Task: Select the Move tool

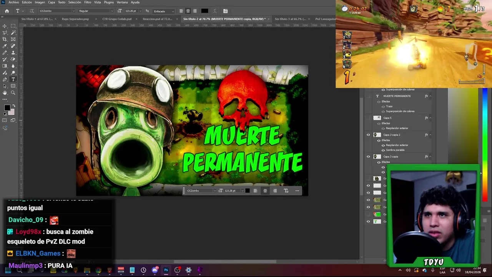Action: 5,26
